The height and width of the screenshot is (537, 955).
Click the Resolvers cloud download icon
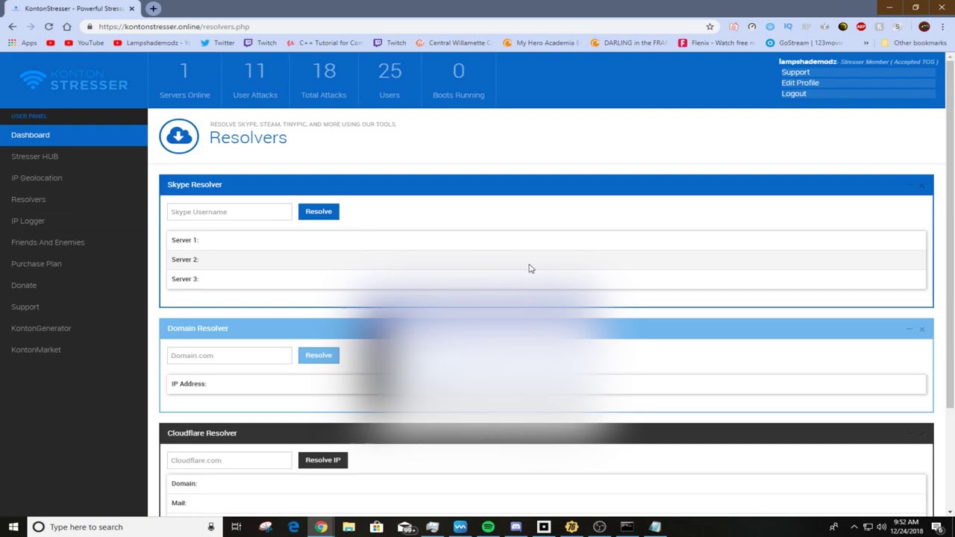point(179,136)
